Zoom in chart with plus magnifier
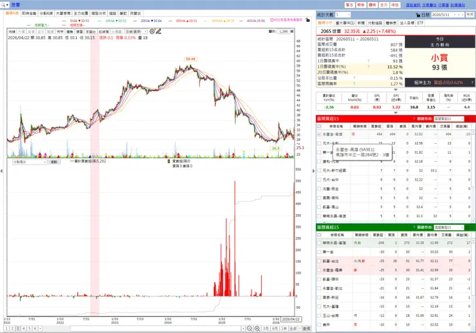The image size is (476, 333). click(x=257, y=328)
